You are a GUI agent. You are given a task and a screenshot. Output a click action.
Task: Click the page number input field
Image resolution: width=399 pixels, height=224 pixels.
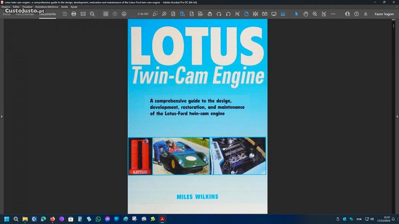(143, 14)
